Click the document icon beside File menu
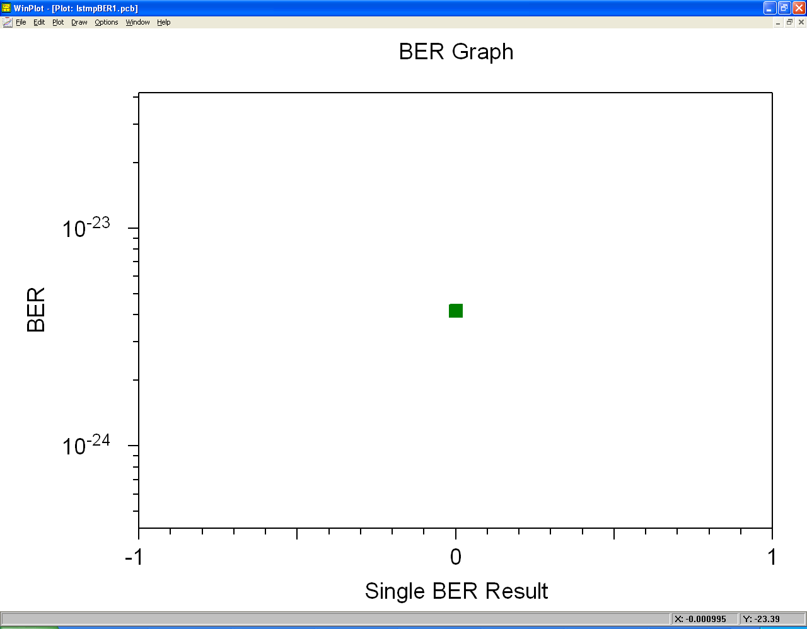 click(x=7, y=22)
